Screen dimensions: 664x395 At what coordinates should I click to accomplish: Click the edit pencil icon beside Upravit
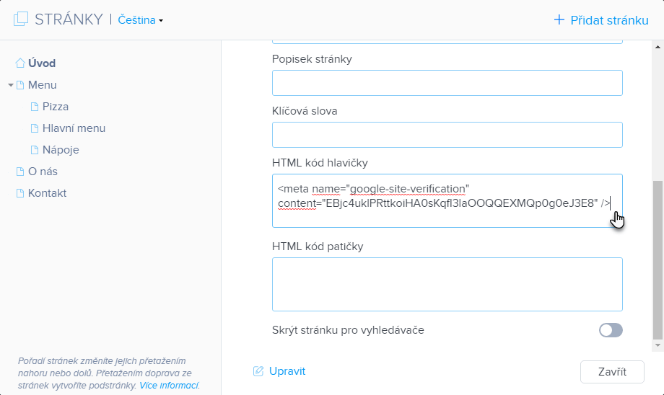point(258,371)
